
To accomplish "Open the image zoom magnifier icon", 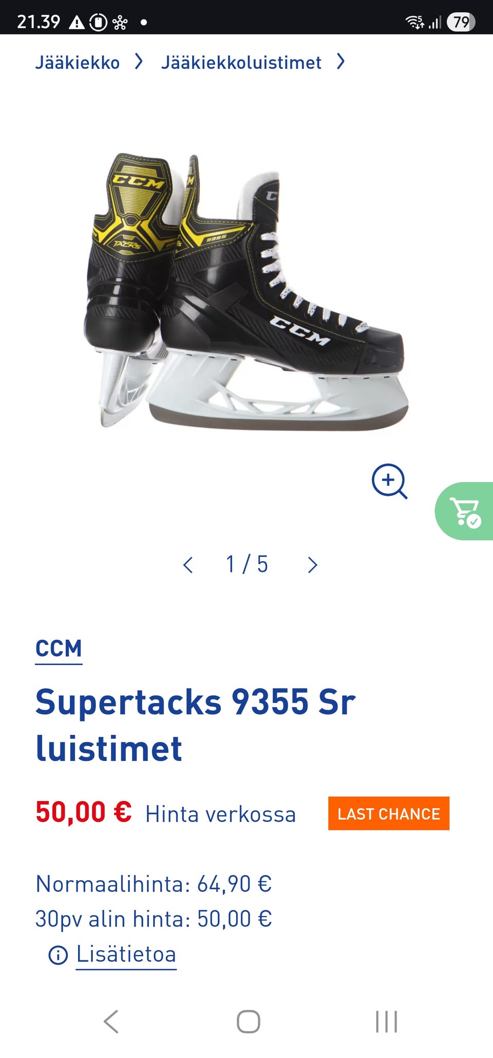I will point(389,481).
